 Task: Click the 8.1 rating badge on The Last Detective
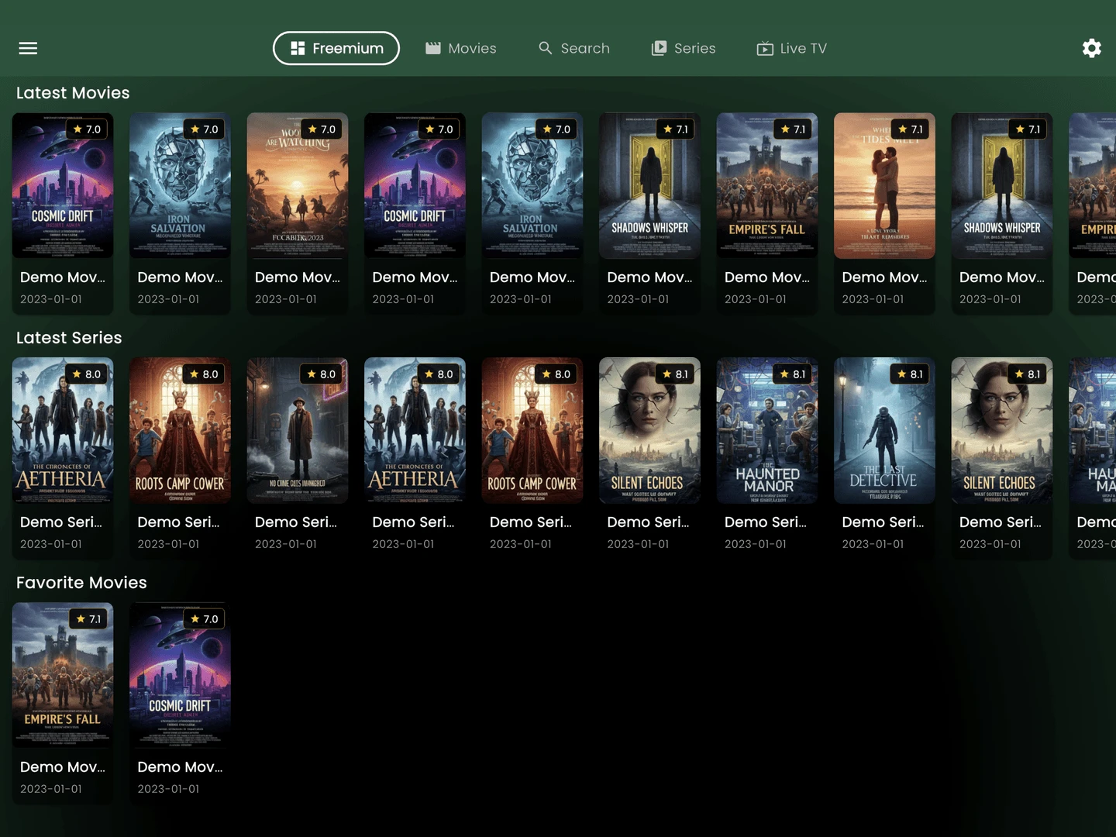[x=910, y=374]
